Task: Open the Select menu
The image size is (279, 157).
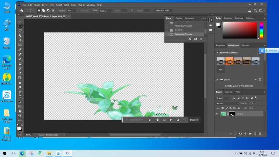Action: (59, 5)
